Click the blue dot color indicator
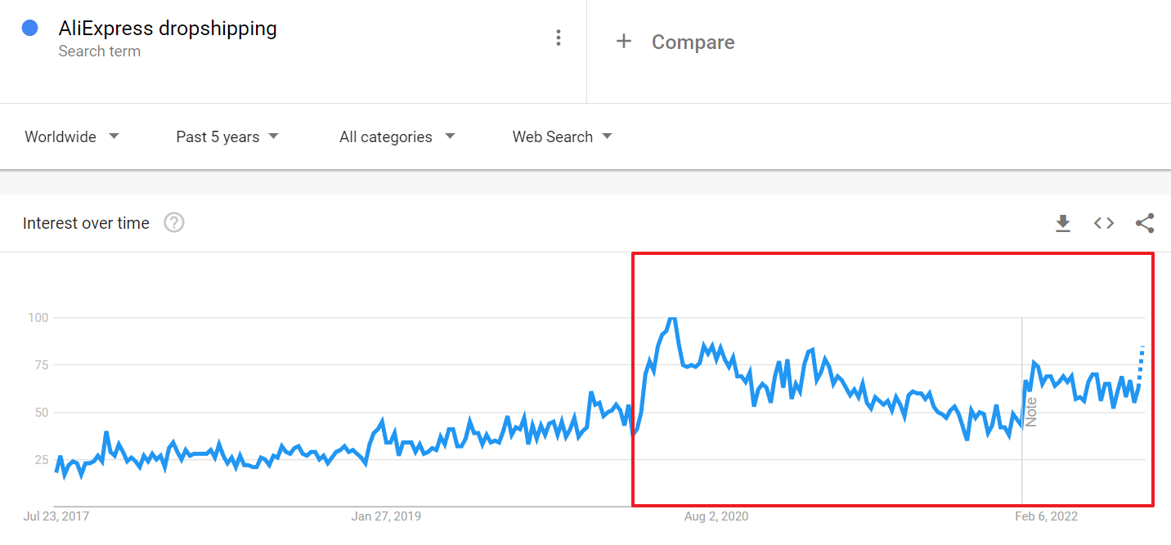 [x=30, y=29]
